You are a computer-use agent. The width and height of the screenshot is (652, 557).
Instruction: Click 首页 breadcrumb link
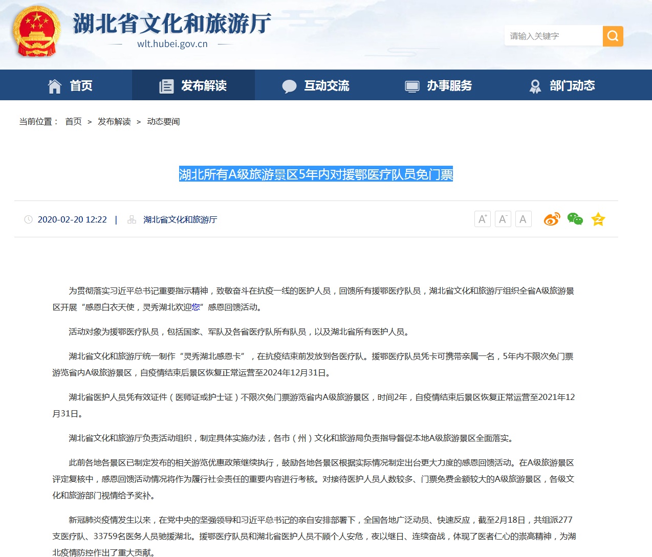pos(73,122)
